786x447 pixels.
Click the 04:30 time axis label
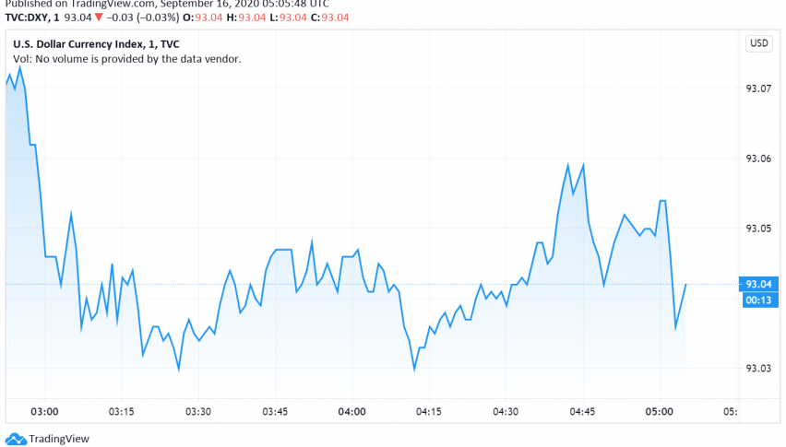pos(506,412)
